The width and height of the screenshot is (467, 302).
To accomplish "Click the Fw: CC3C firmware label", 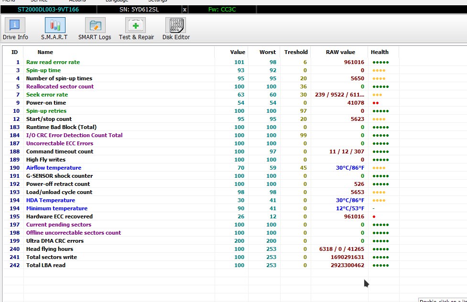I will [x=222, y=10].
